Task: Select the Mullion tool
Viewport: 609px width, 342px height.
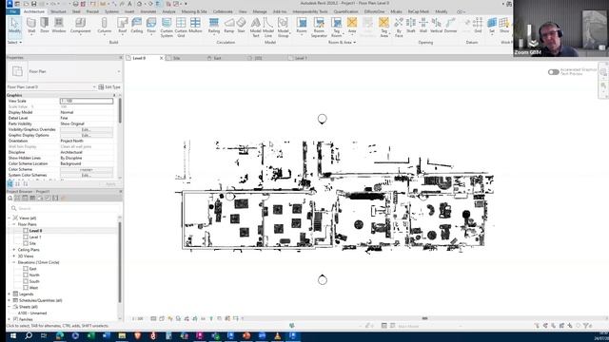Action: 195,26
